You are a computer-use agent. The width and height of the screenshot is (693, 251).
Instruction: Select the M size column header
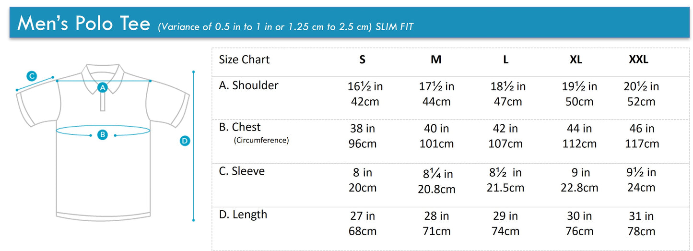coord(436,60)
